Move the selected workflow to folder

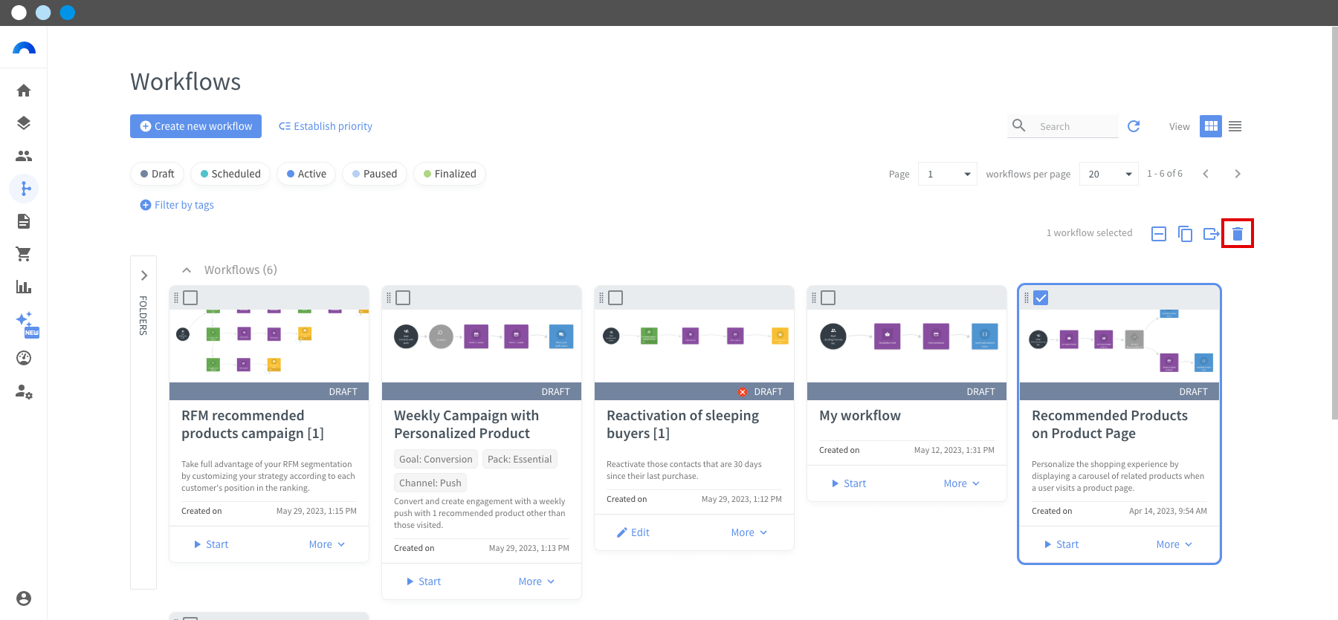click(1212, 234)
